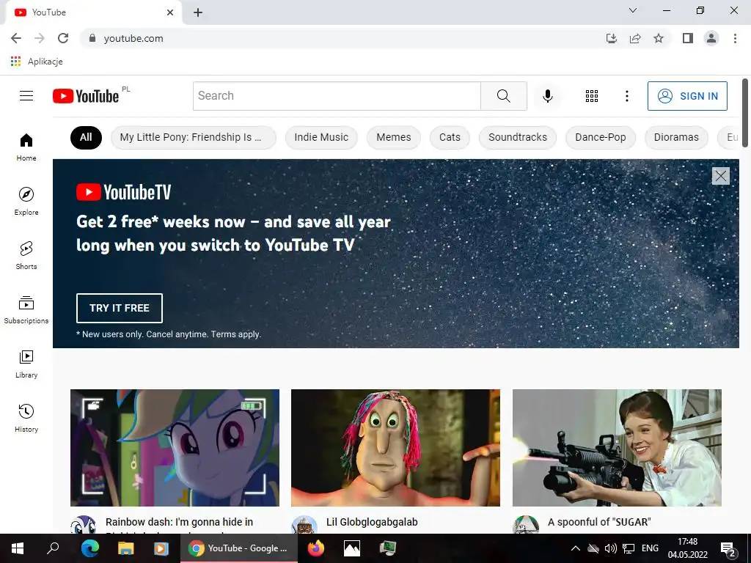
Task: Select the All filter chip
Action: (86, 137)
